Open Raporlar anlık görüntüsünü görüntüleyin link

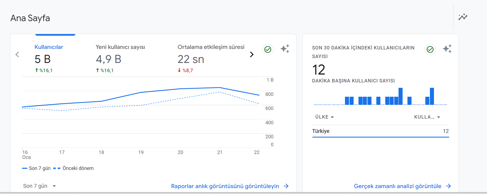tap(230, 186)
